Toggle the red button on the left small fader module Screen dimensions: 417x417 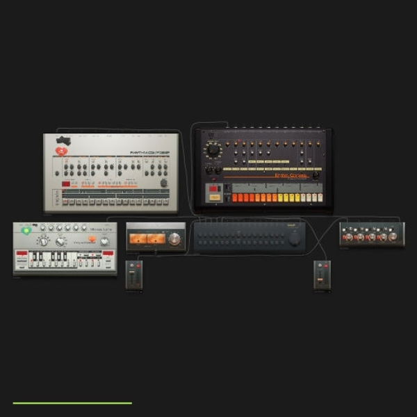coord(138,265)
